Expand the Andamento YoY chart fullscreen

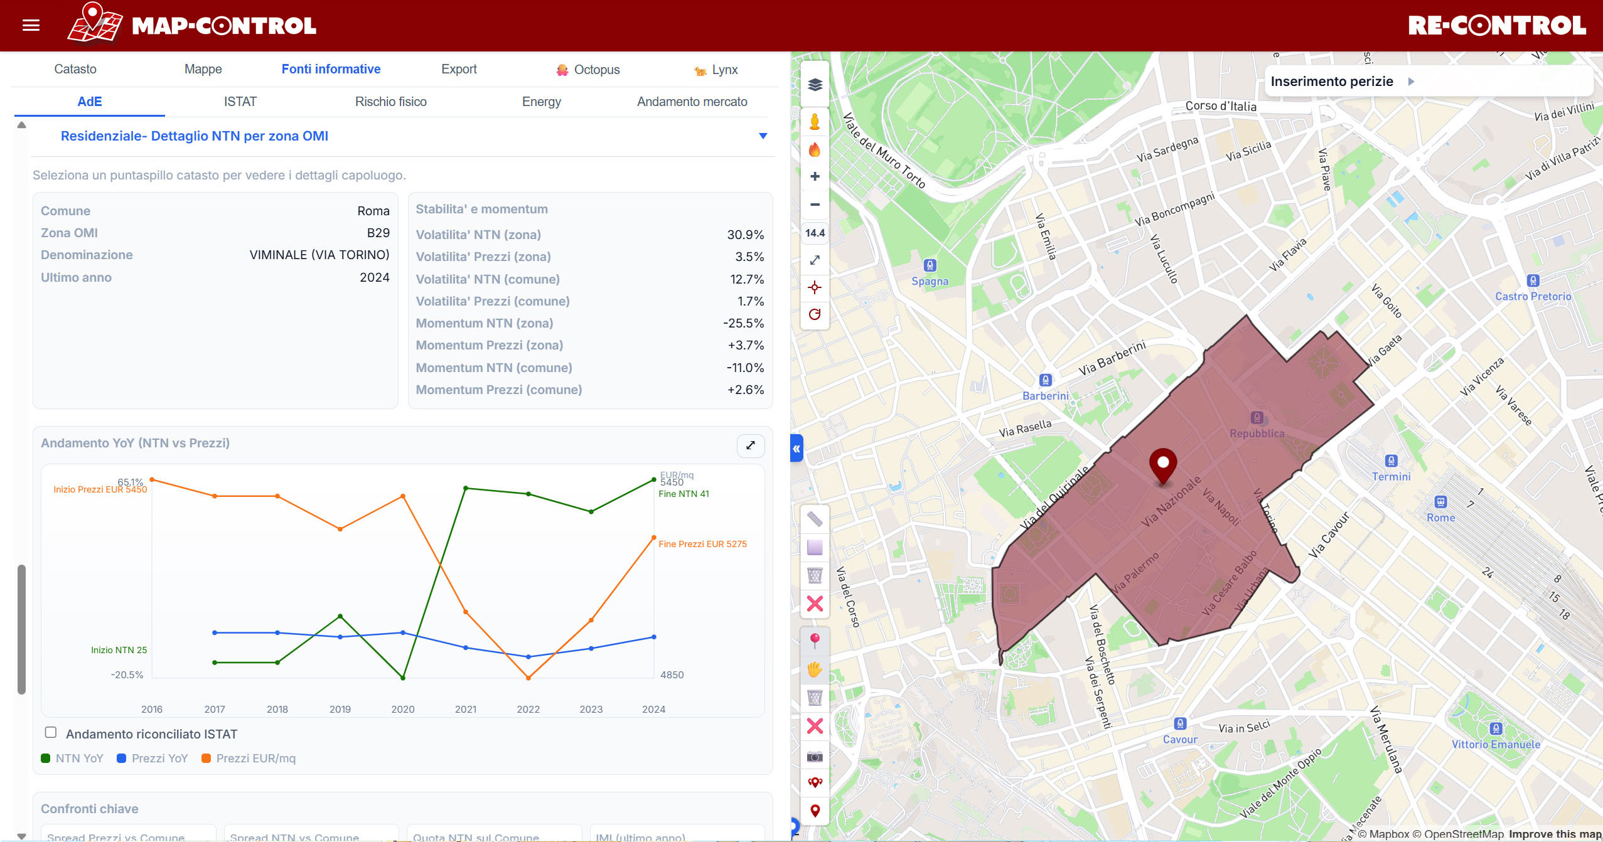(750, 445)
